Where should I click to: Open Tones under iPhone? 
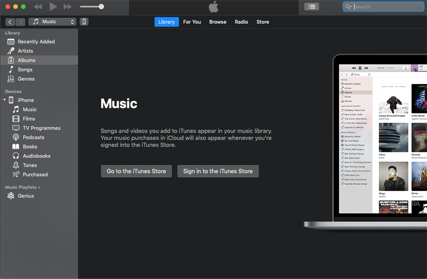pyautogui.click(x=39, y=165)
